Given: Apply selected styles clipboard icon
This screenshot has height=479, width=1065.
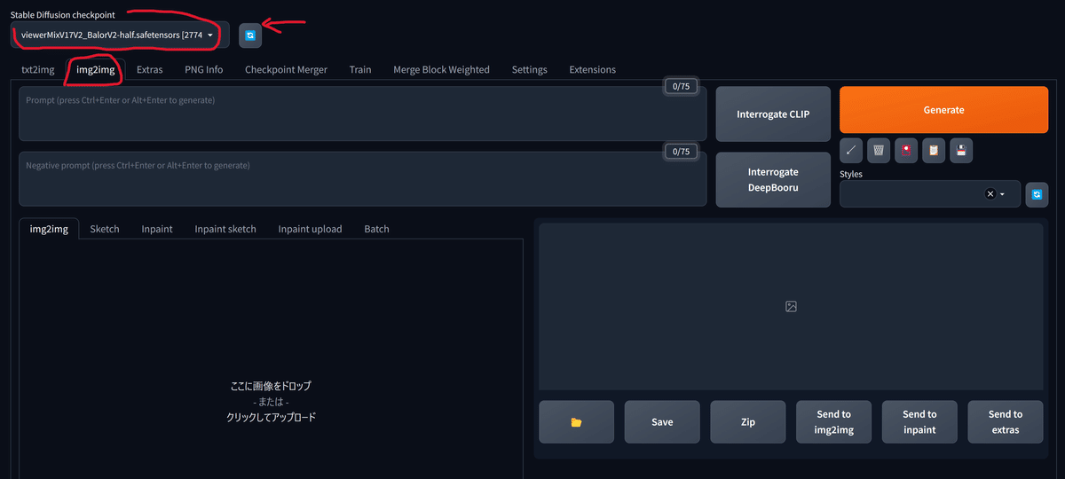Looking at the screenshot, I should [934, 151].
